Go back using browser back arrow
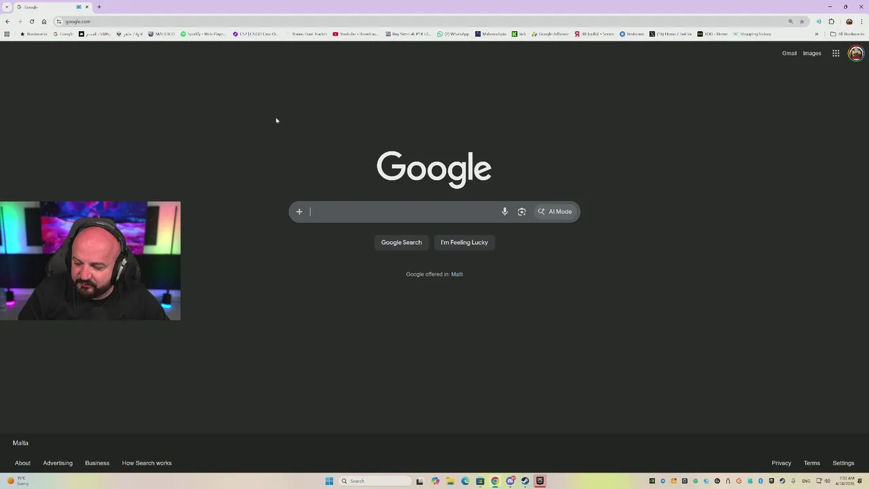Viewport: 869px width, 489px height. (7, 22)
